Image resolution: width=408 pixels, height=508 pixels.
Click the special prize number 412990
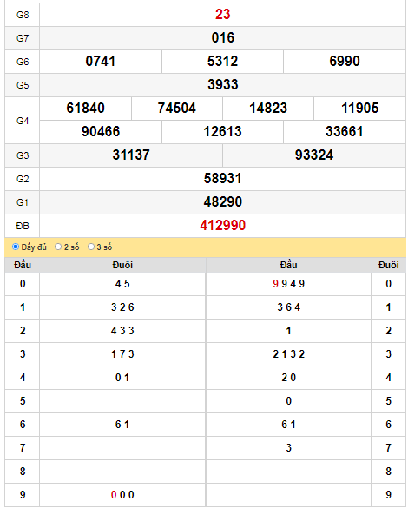[x=223, y=226]
